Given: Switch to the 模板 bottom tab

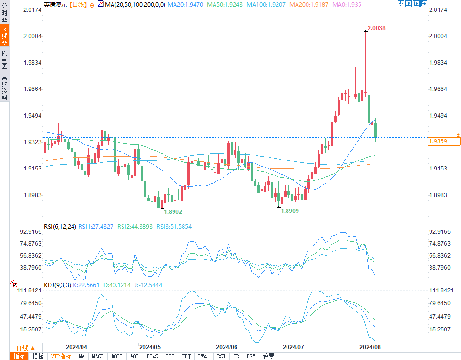Looking at the screenshot, I should [x=38, y=356].
